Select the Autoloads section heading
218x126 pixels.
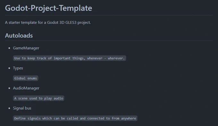click(x=19, y=36)
